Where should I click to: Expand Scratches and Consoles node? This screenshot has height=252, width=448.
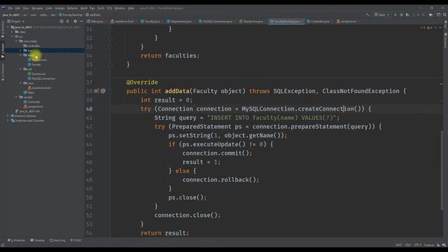click(8, 120)
